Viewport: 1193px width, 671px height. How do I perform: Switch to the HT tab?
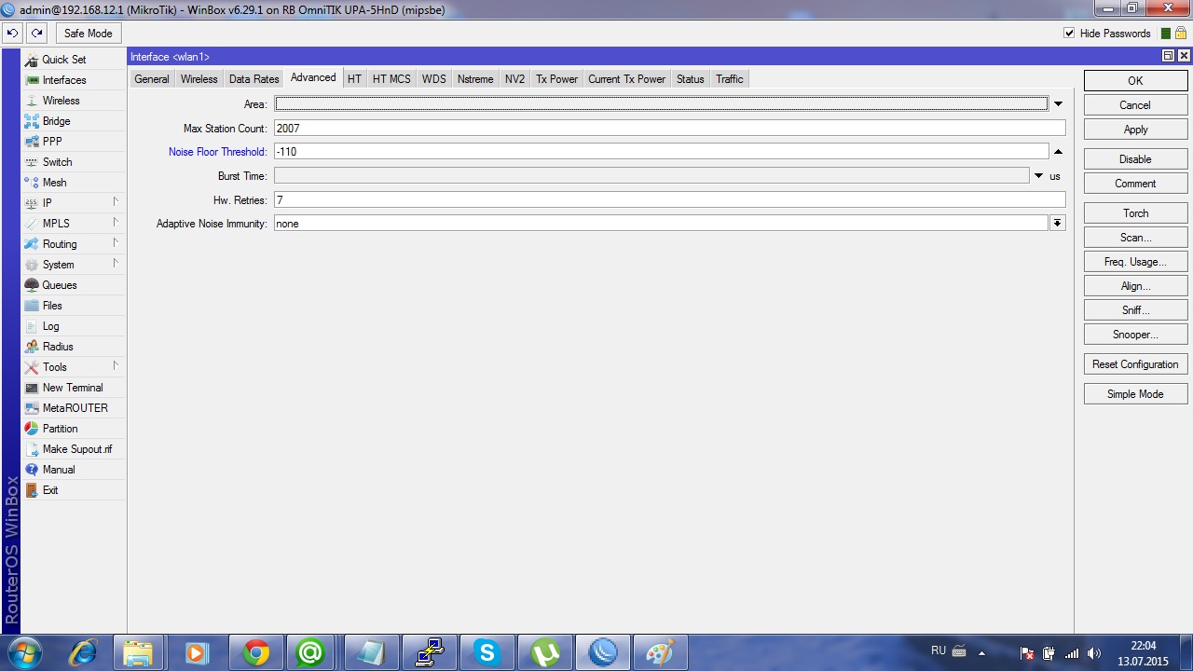[x=354, y=79]
